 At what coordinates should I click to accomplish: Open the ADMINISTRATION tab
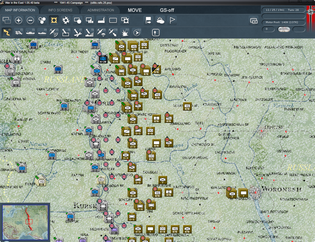101,10
